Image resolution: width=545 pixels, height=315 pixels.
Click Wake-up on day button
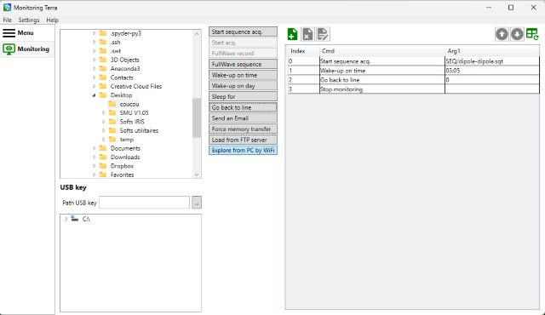pos(243,86)
